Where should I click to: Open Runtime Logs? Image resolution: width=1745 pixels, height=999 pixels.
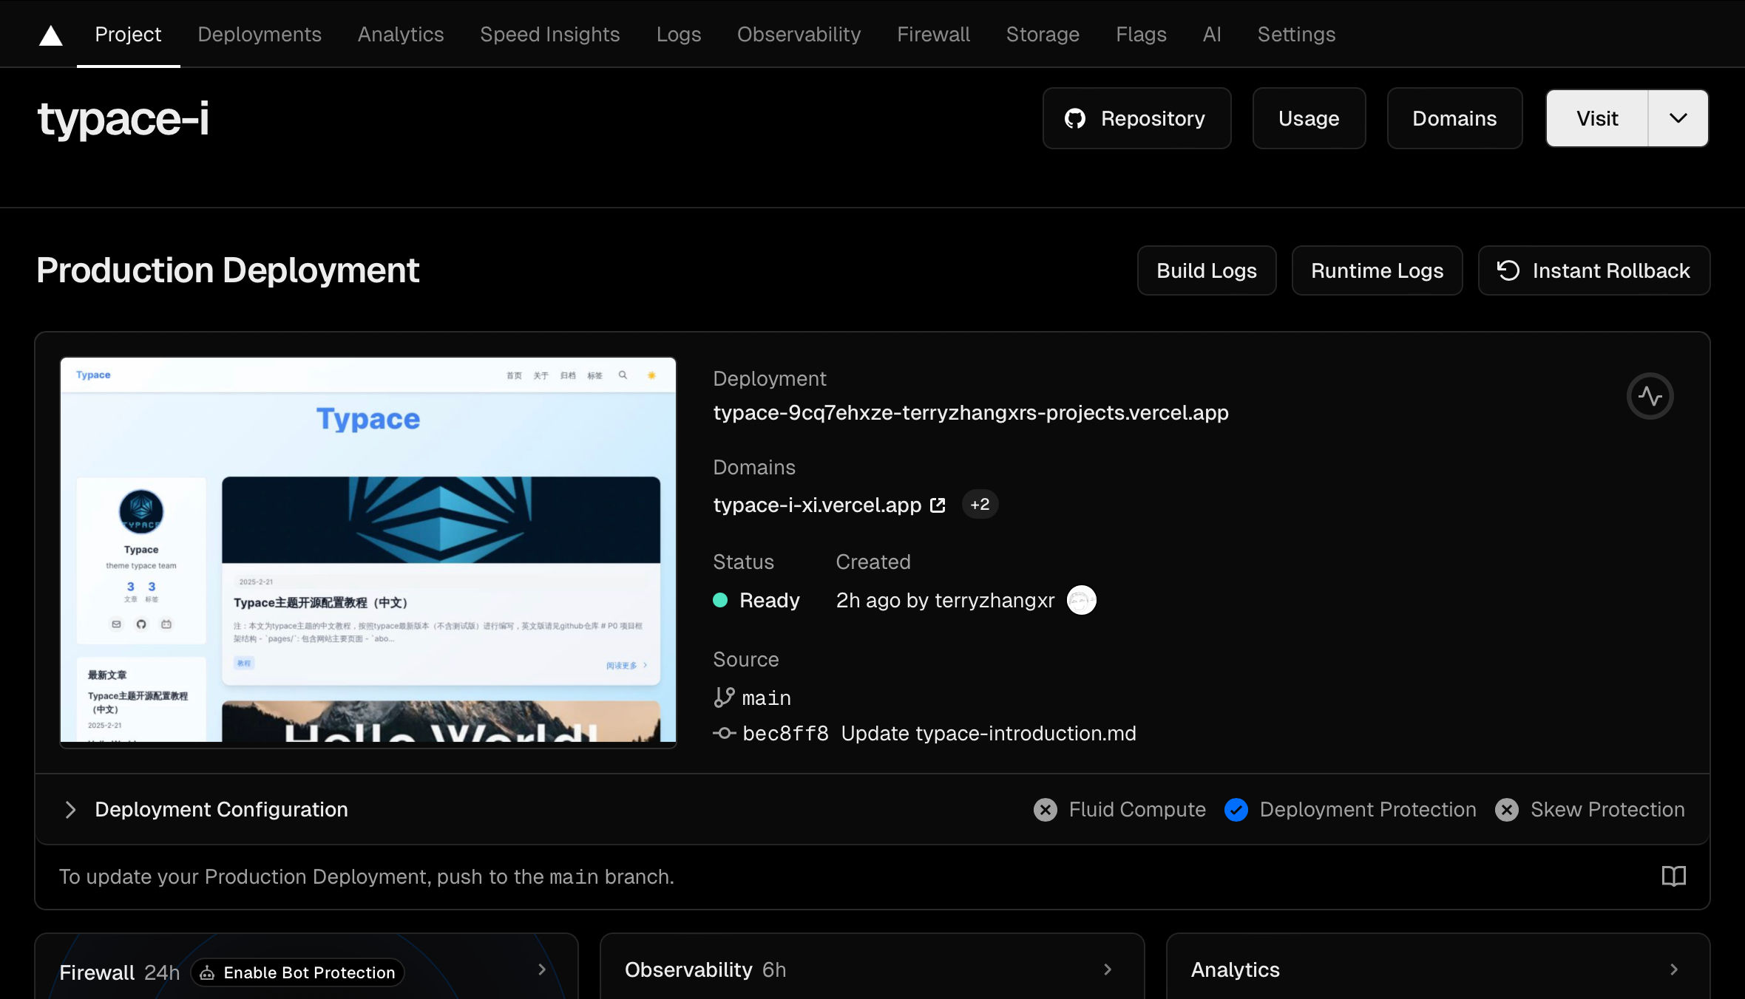tap(1377, 270)
